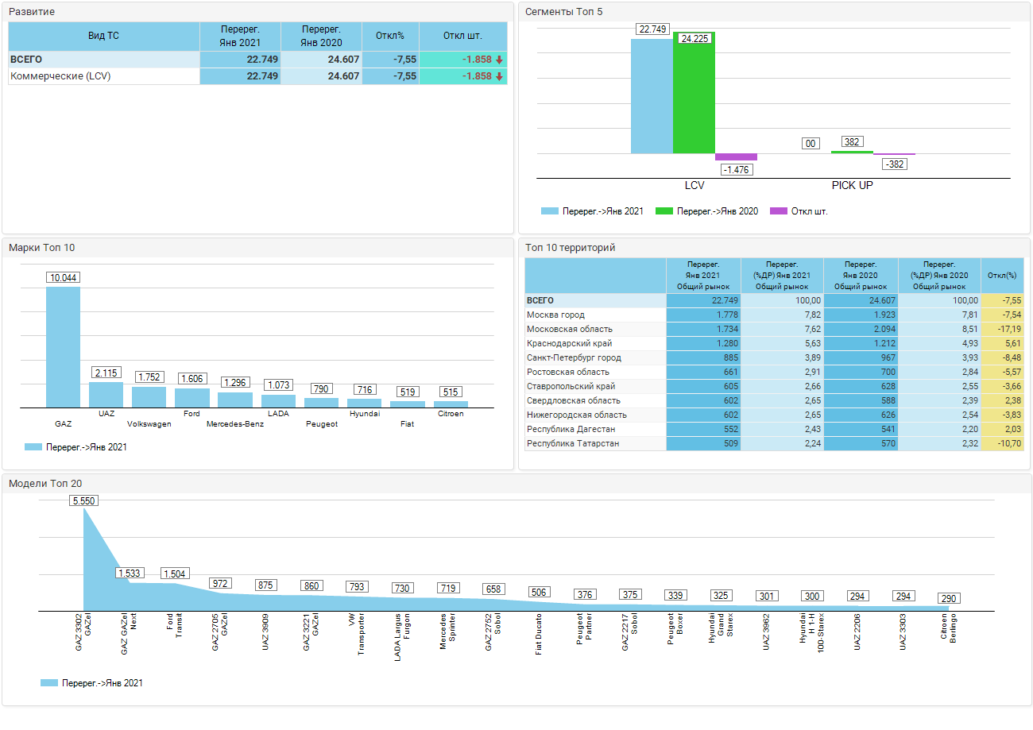Select the ВСЕГО row label in Развитие
Viewport: 1033px width, 730px height.
[x=26, y=60]
